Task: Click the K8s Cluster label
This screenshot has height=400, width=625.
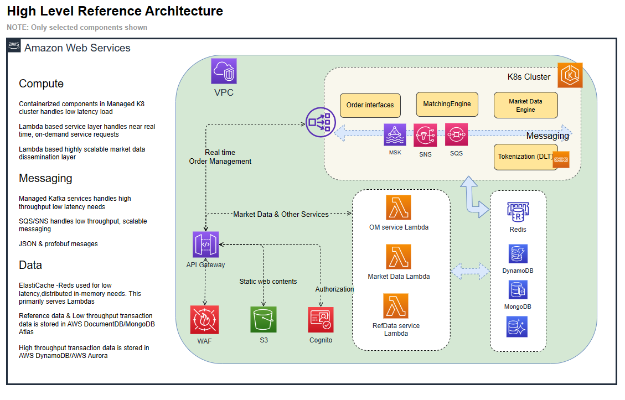Action: point(529,77)
